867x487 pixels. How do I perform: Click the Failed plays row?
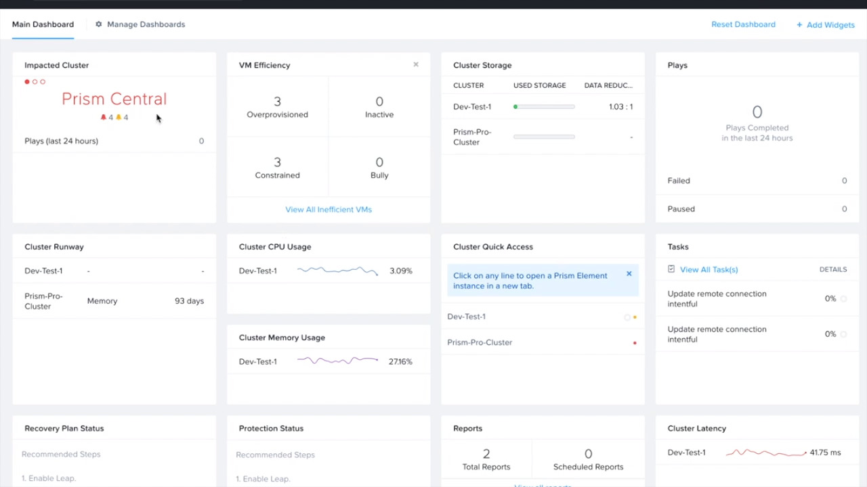[757, 181]
